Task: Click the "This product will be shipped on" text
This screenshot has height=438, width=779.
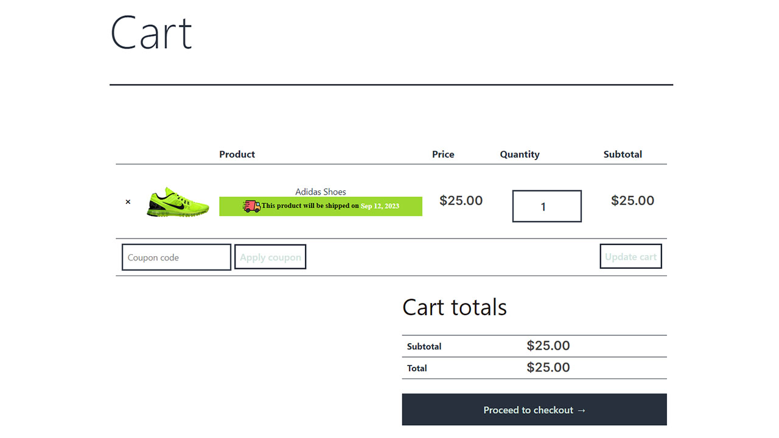Action: click(310, 206)
